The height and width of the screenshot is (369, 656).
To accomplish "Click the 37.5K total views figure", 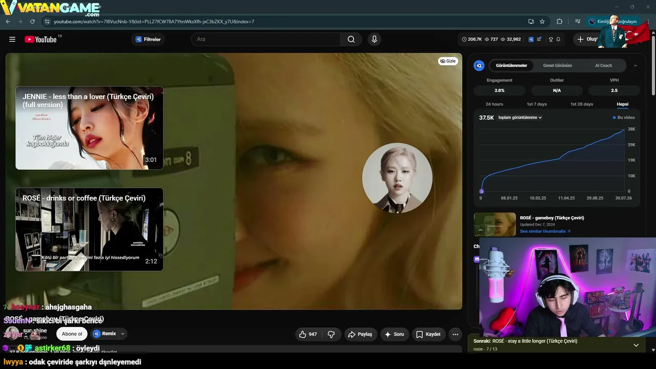I will 486,117.
